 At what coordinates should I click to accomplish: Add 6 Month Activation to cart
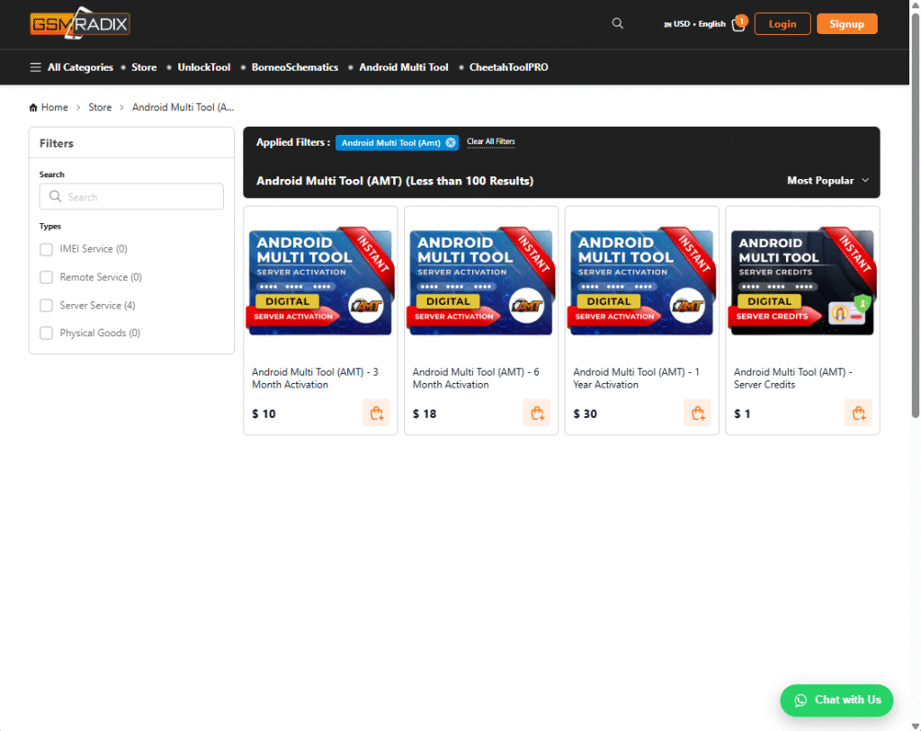(x=537, y=413)
